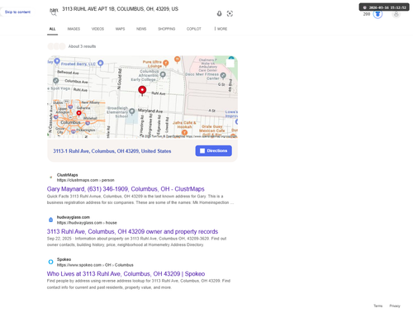
Task: Click Dscc Mwr Fitness Center marker
Action: (x=223, y=75)
